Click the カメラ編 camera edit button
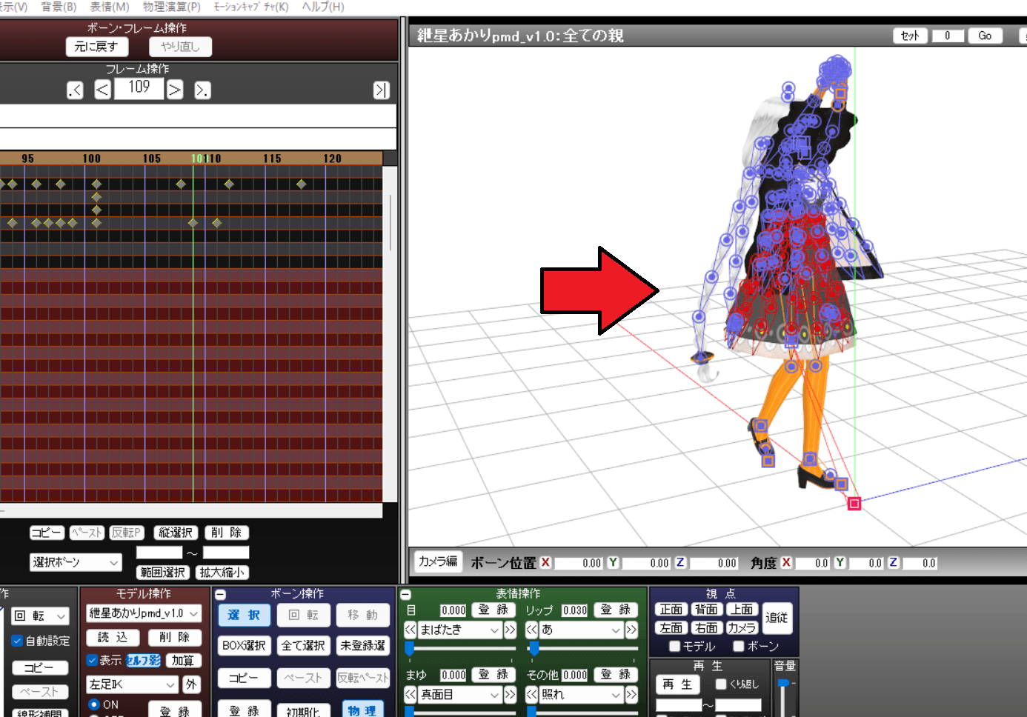The height and width of the screenshot is (717, 1027). point(437,561)
